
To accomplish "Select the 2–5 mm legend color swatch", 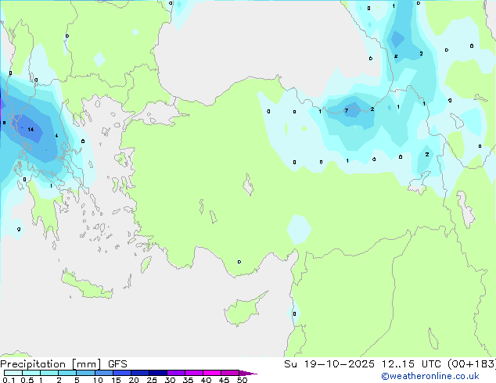I will point(67,373).
